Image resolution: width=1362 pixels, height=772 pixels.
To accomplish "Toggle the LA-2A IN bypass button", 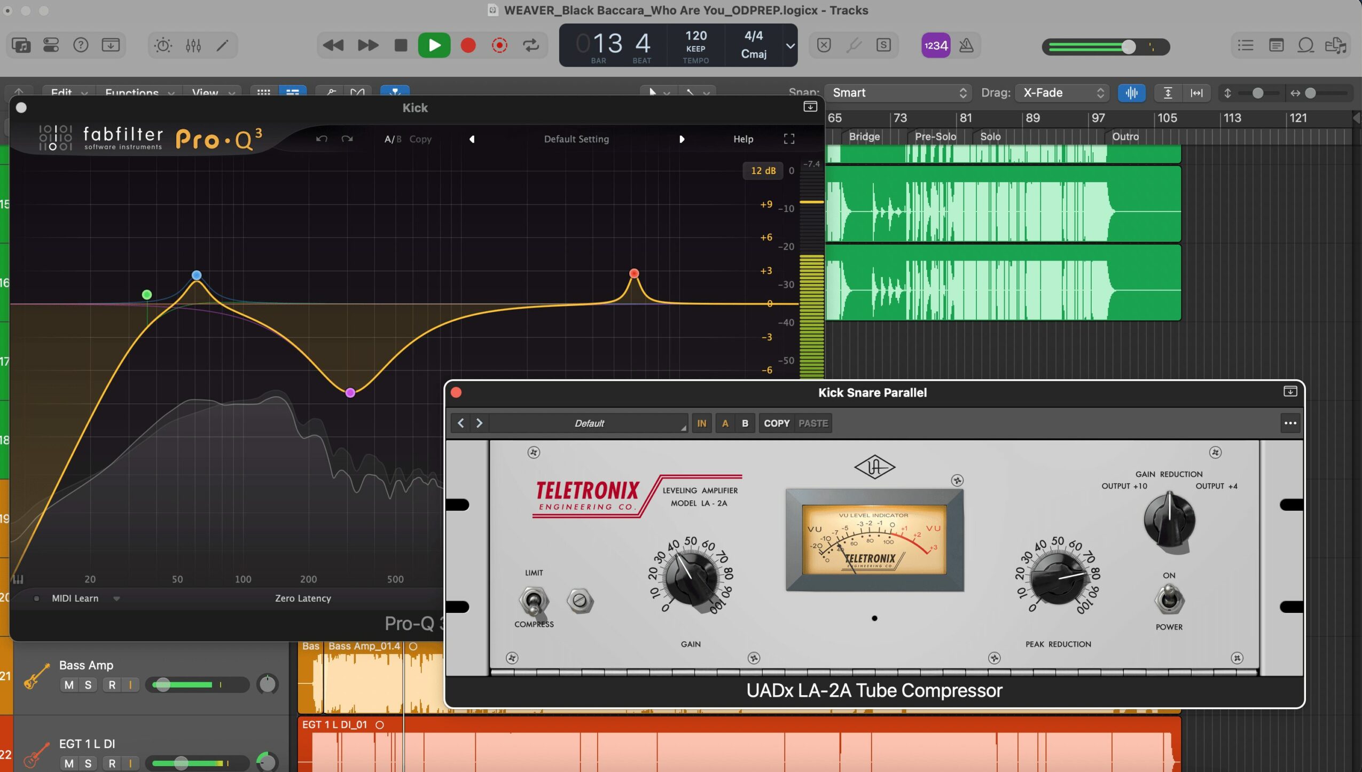I will (701, 423).
